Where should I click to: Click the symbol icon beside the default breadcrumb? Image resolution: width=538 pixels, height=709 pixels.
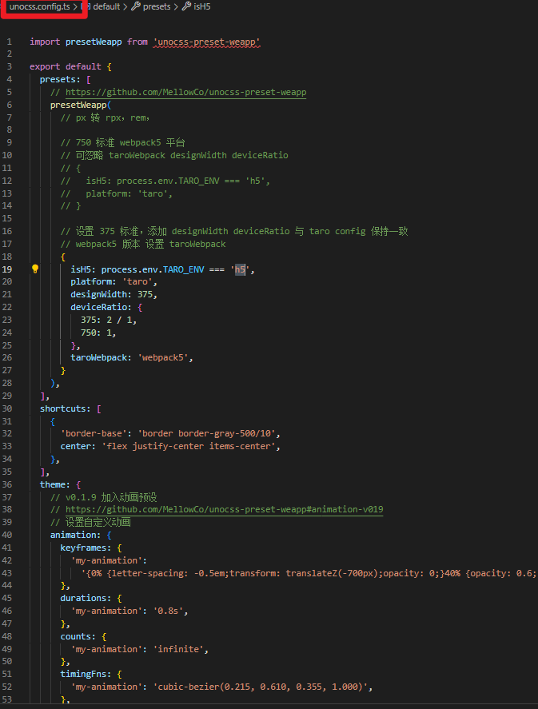[x=86, y=6]
